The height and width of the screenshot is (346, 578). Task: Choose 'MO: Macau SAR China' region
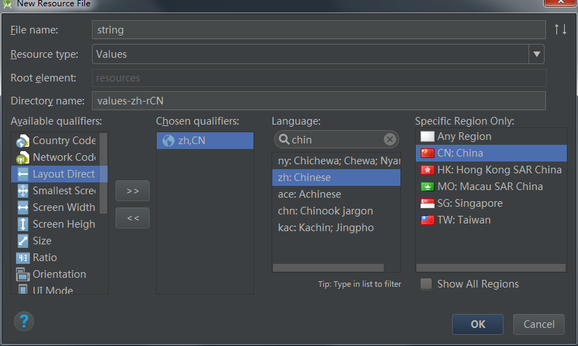(x=491, y=187)
